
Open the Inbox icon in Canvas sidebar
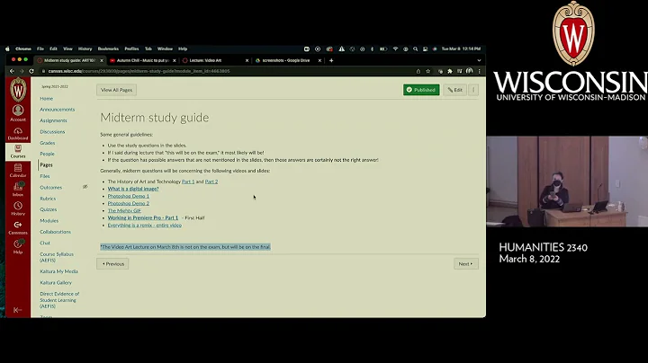coord(18,190)
